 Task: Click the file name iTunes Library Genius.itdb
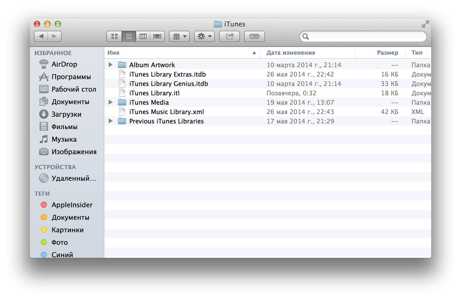(x=169, y=84)
